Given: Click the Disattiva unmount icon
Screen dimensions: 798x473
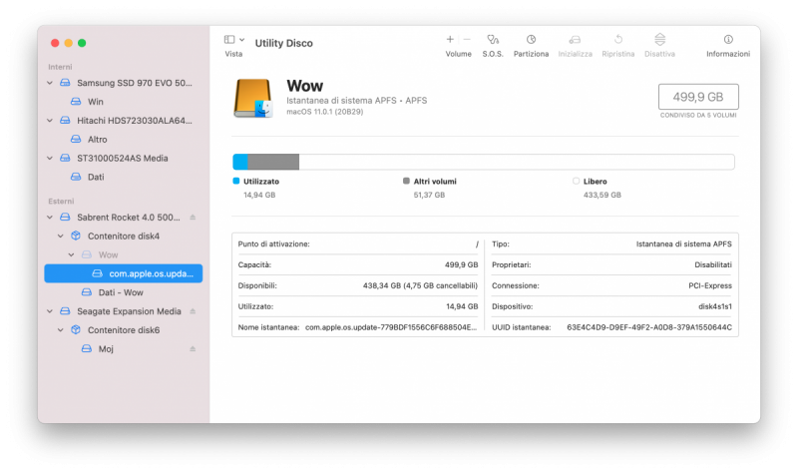Looking at the screenshot, I should [x=660, y=39].
